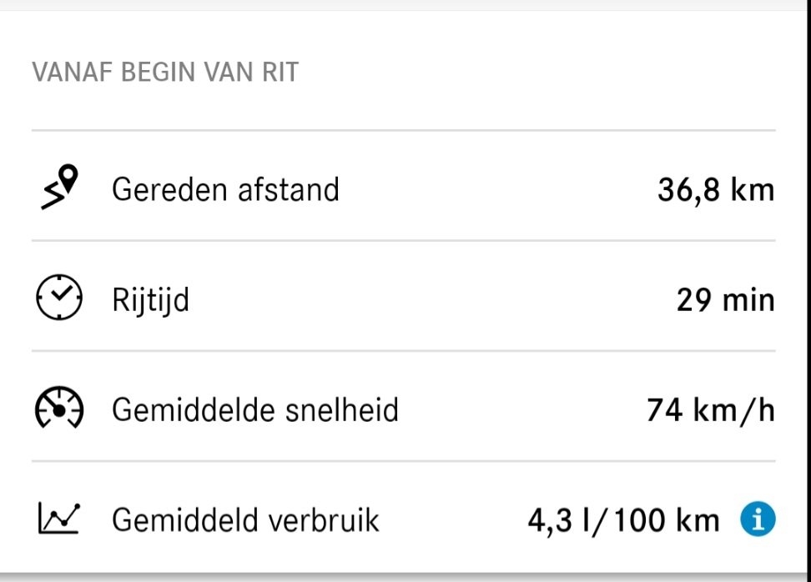Click the divider line under the section header
This screenshot has width=811, height=582.
404,131
